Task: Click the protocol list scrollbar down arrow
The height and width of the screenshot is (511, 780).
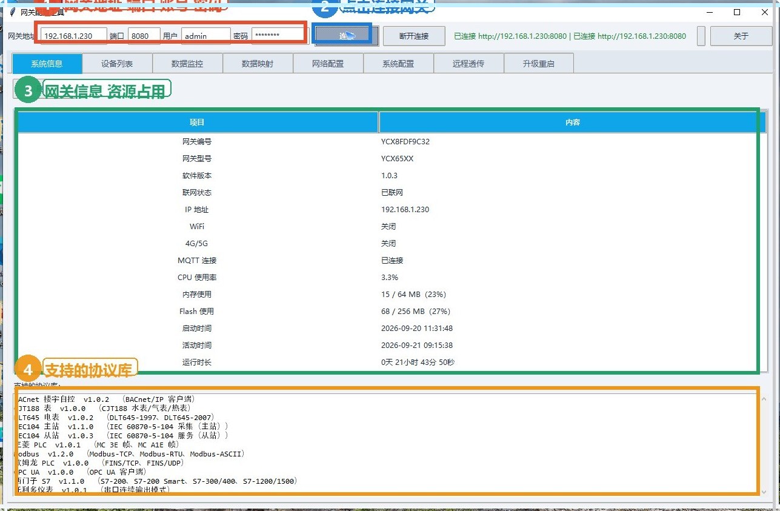Action: pyautogui.click(x=763, y=492)
